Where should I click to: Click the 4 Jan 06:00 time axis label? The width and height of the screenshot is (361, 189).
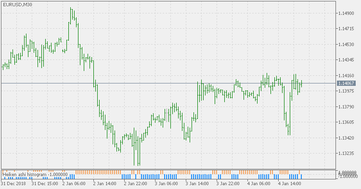tap(259, 184)
